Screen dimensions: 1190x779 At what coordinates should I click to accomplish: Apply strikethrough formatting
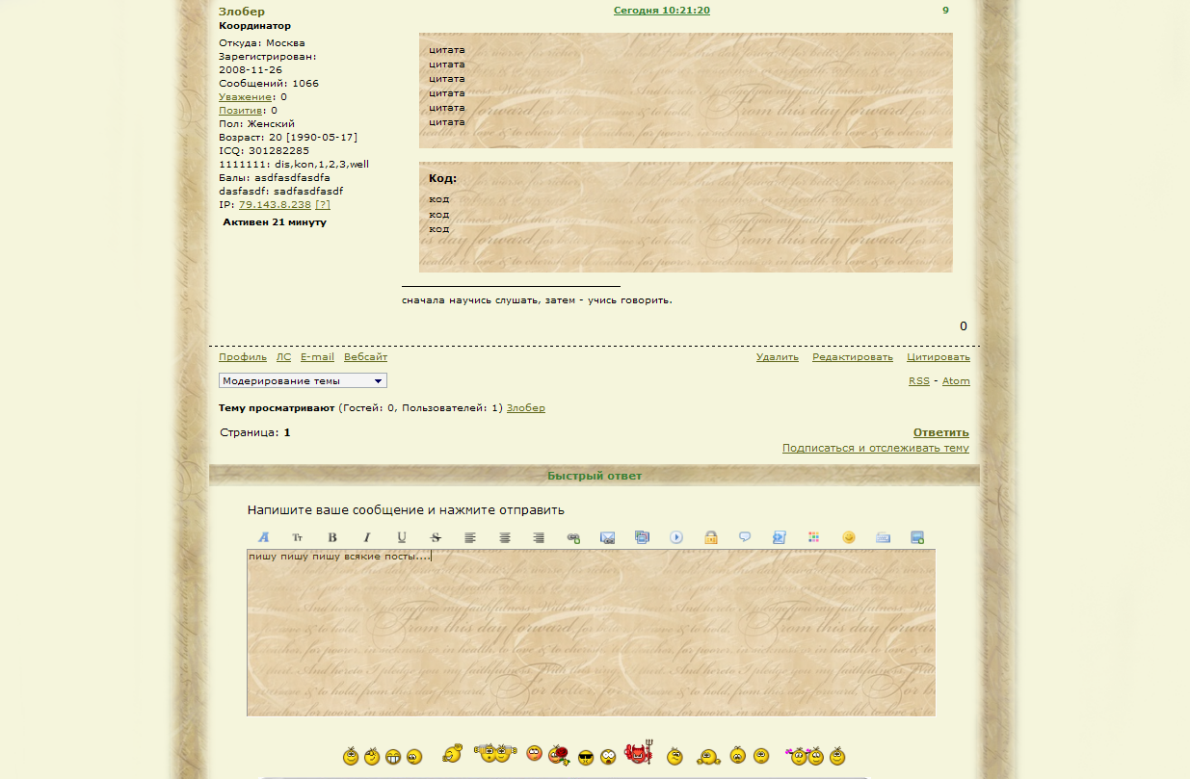pos(436,537)
